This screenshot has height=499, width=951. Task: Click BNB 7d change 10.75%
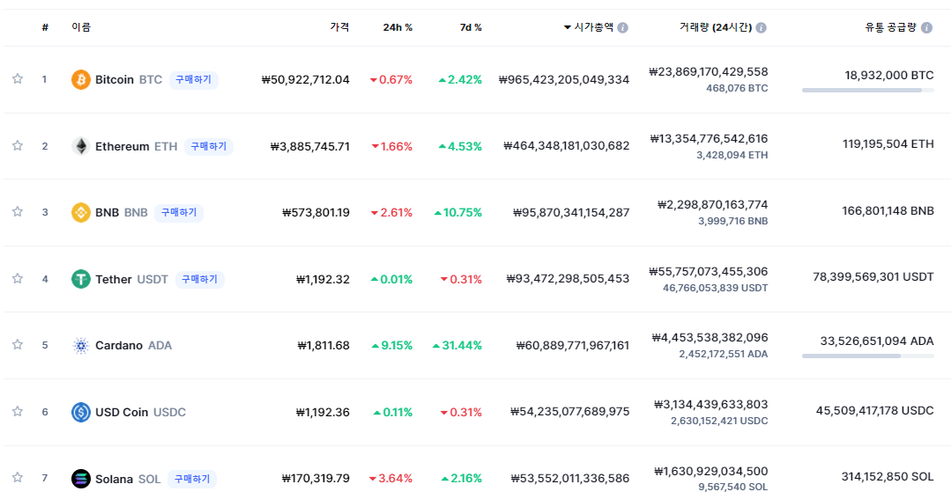[x=458, y=213]
